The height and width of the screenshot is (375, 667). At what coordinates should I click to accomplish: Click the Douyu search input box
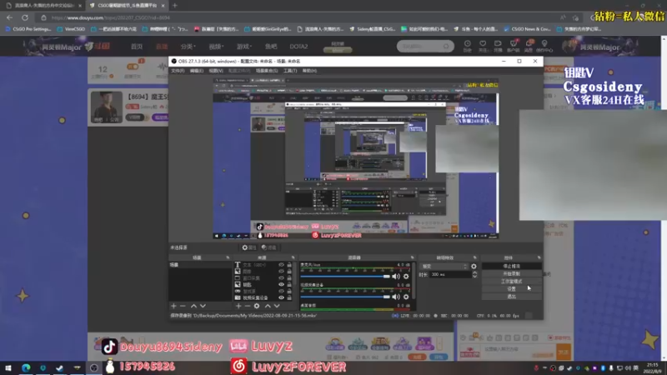(x=421, y=46)
